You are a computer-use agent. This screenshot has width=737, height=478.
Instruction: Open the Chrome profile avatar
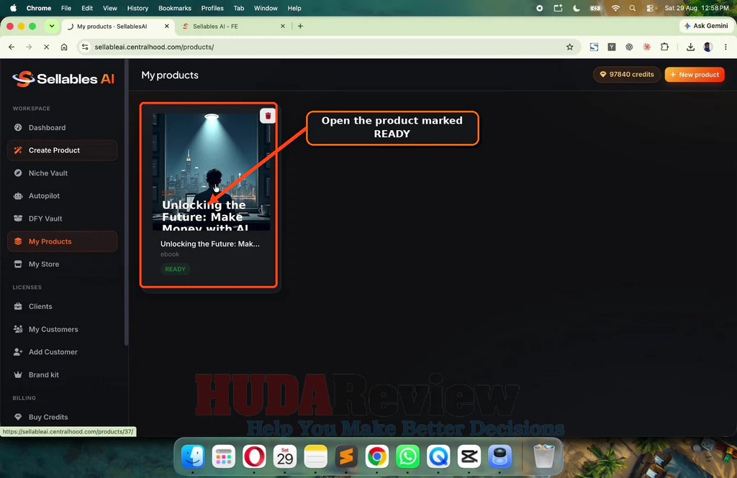[708, 47]
